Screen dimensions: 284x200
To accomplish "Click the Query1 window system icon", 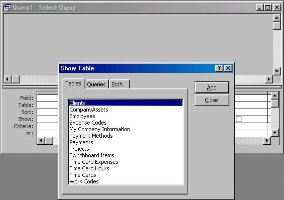I will click(7, 8).
